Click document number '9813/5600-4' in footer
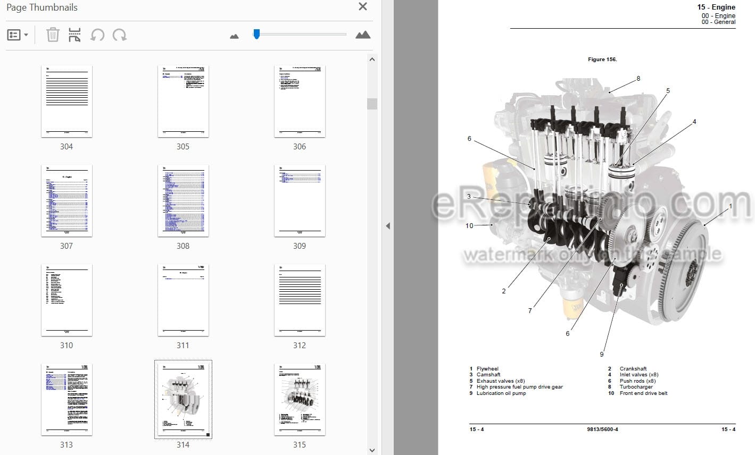Image resolution: width=755 pixels, height=455 pixels. [x=602, y=429]
